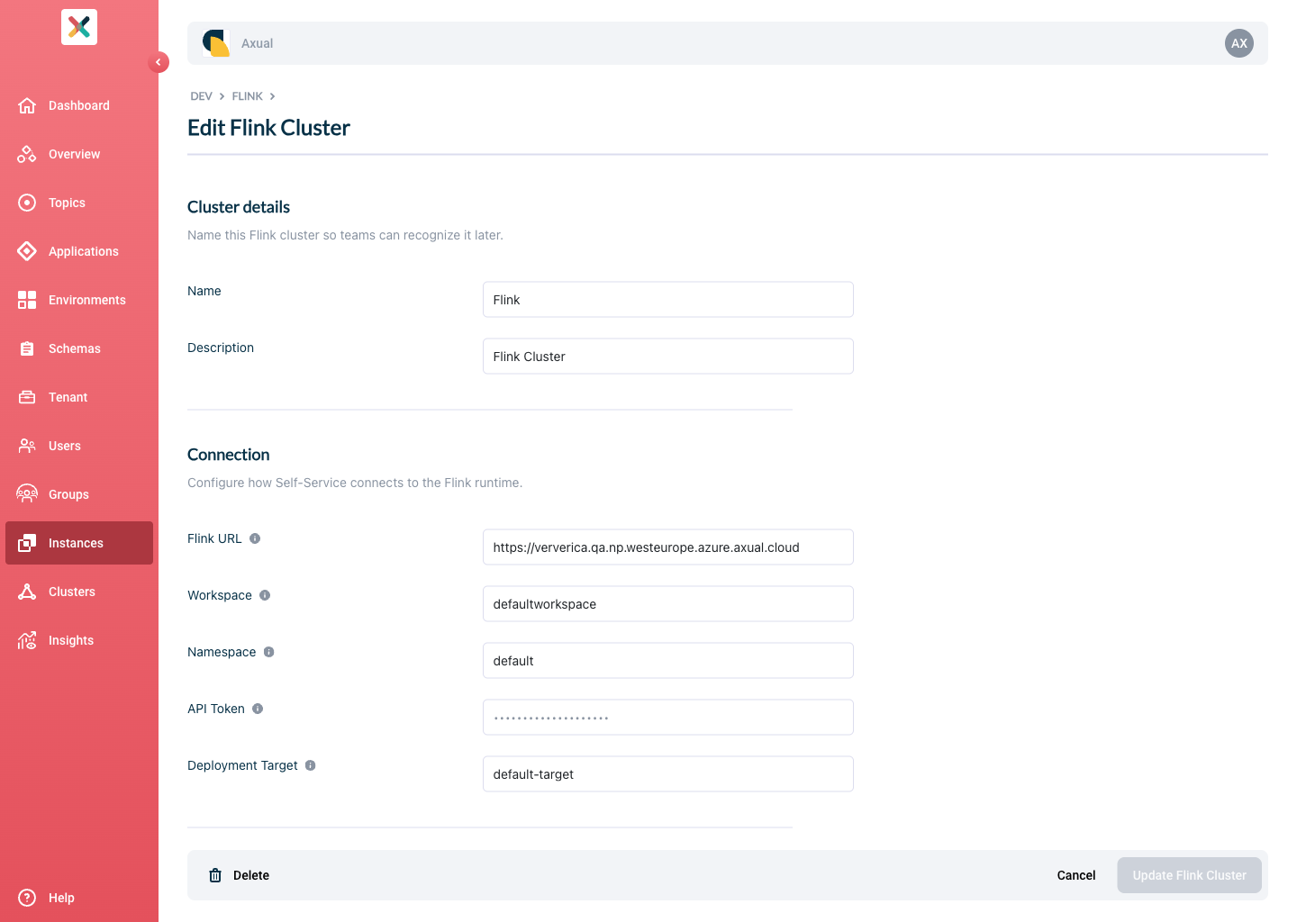Click the Deployment Target input field
Viewport: 1297px width, 922px height.
[x=668, y=774]
